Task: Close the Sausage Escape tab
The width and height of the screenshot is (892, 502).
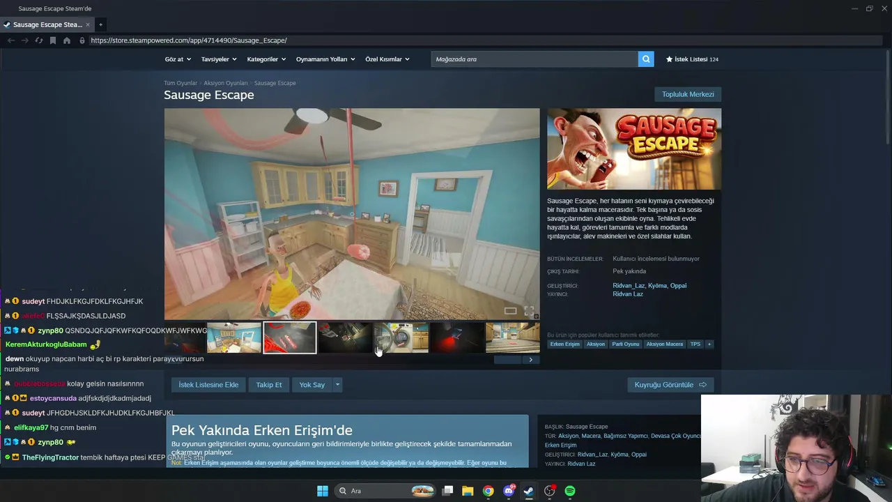Action: [x=87, y=24]
